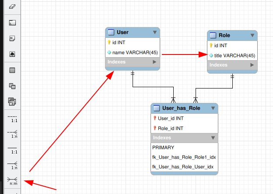Viewport: 273px width, 194px height.
Task: Select the PRIMARY index in User_has_Role
Action: [163, 147]
